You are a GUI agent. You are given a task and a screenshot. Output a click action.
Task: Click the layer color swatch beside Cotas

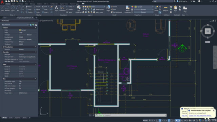(90, 7)
